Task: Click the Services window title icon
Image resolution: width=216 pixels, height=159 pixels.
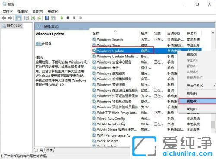Action: [x=5, y=4]
